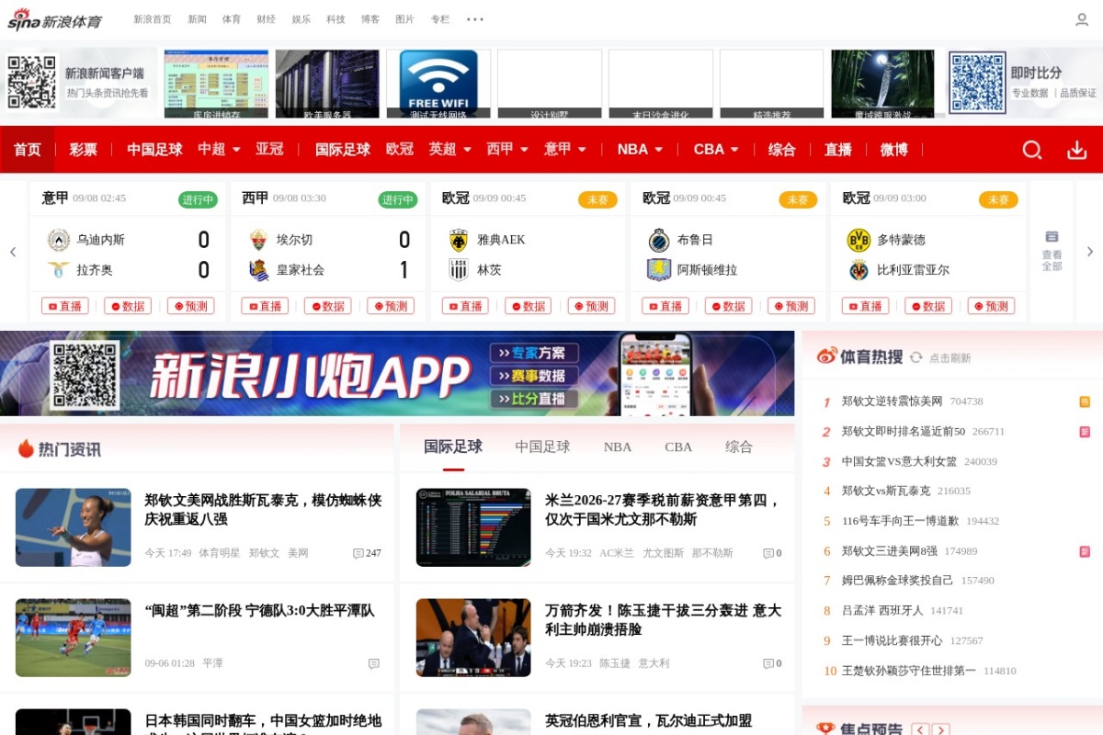Click 直播 button for 乌迪内斯 vs 拉齐奥

point(65,306)
